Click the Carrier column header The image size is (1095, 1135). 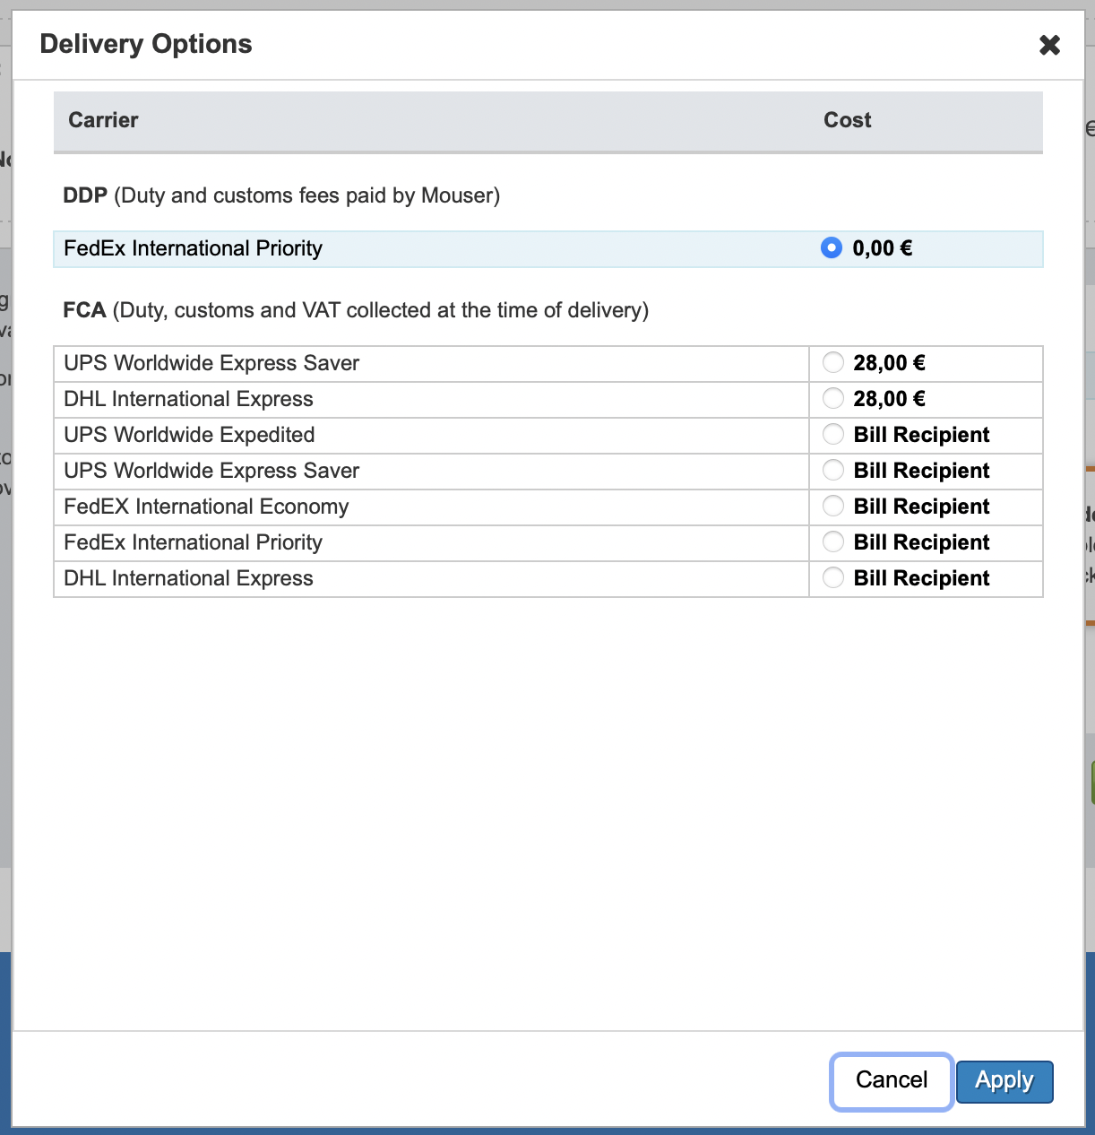103,120
